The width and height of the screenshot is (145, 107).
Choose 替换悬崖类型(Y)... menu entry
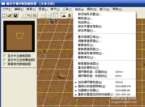point(105,49)
